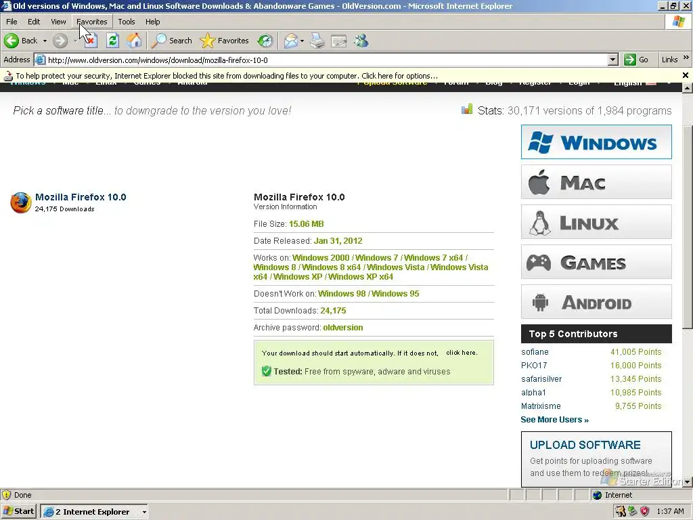Click the Windows 98 link
The image size is (693, 520).
click(342, 294)
